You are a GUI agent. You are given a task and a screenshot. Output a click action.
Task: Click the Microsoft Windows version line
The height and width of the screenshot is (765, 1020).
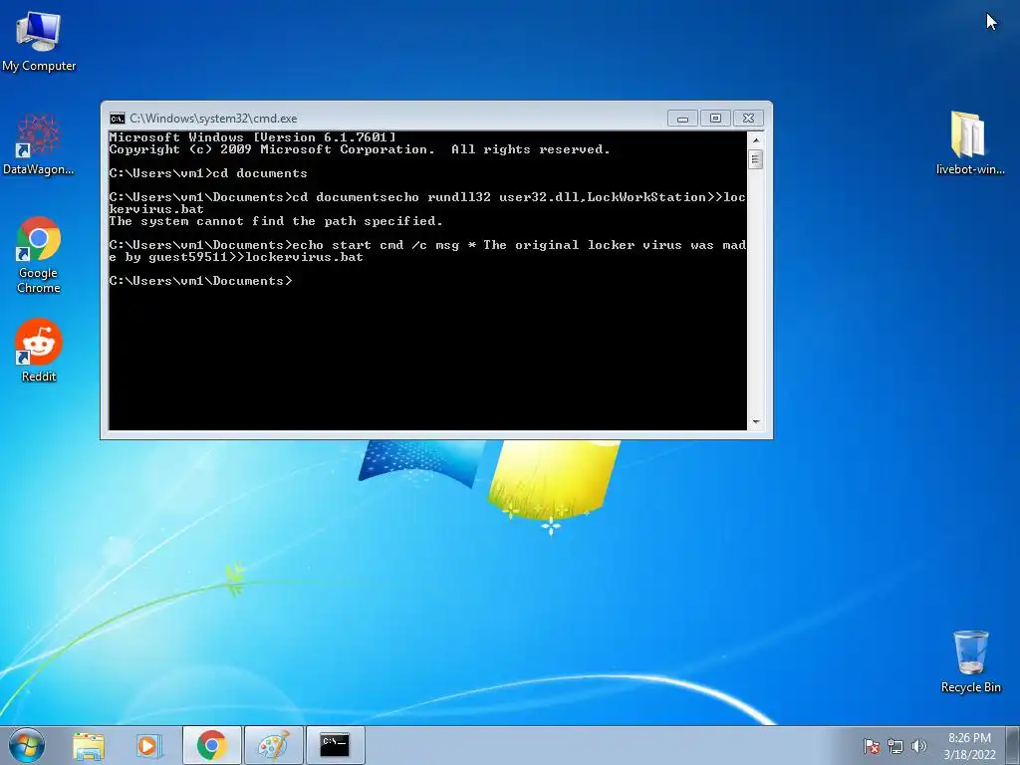[252, 137]
